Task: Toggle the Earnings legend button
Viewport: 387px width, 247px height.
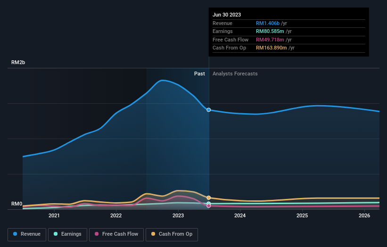Action: click(67, 234)
